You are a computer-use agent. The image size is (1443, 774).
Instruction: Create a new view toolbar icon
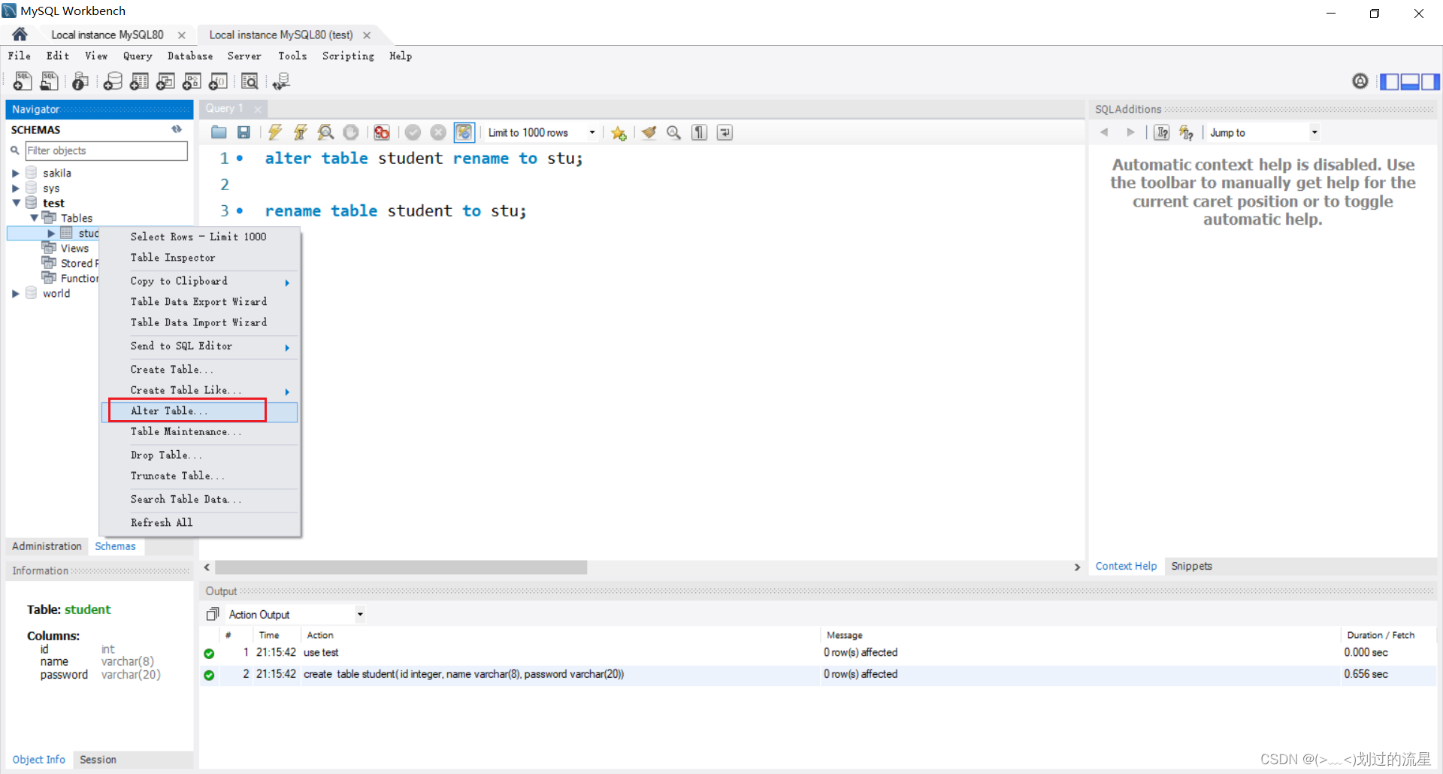point(165,81)
